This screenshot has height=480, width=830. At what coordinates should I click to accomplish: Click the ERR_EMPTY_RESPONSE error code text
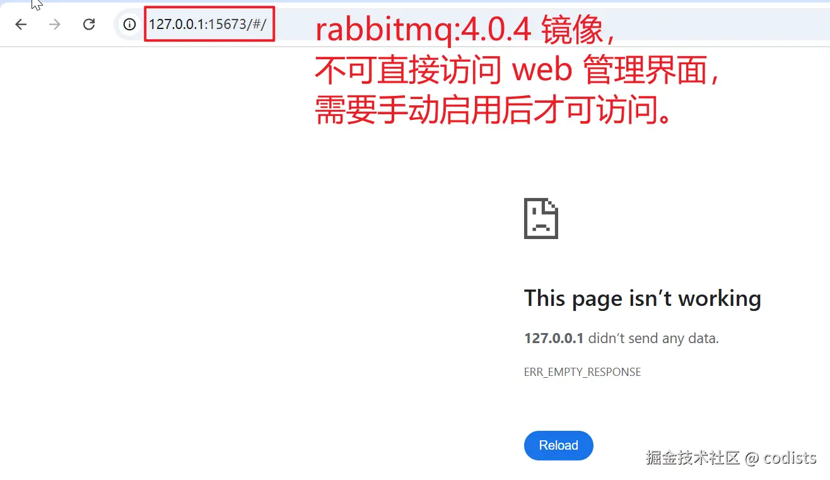click(582, 372)
